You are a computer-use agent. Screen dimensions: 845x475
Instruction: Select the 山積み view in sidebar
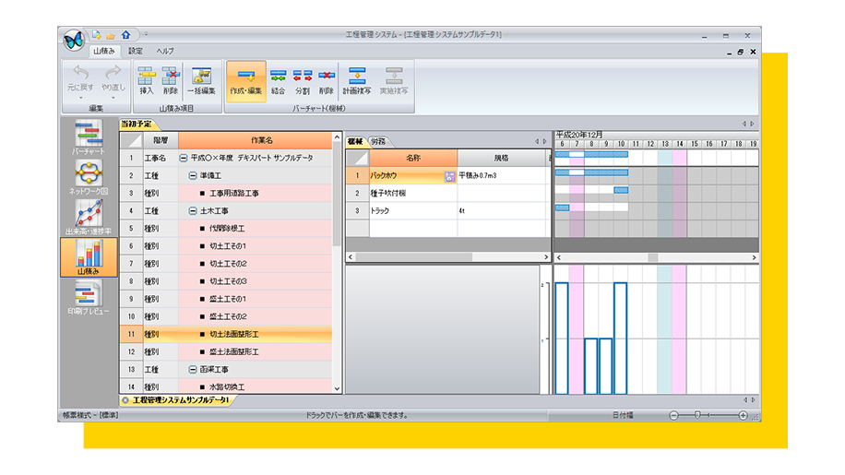click(89, 257)
